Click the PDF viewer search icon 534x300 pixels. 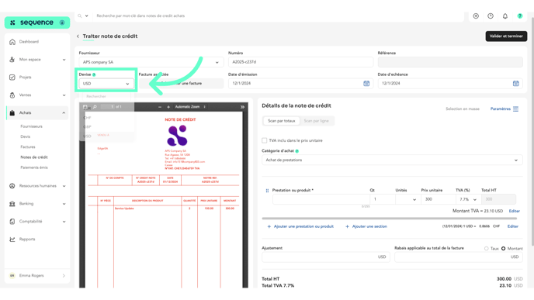(x=95, y=107)
